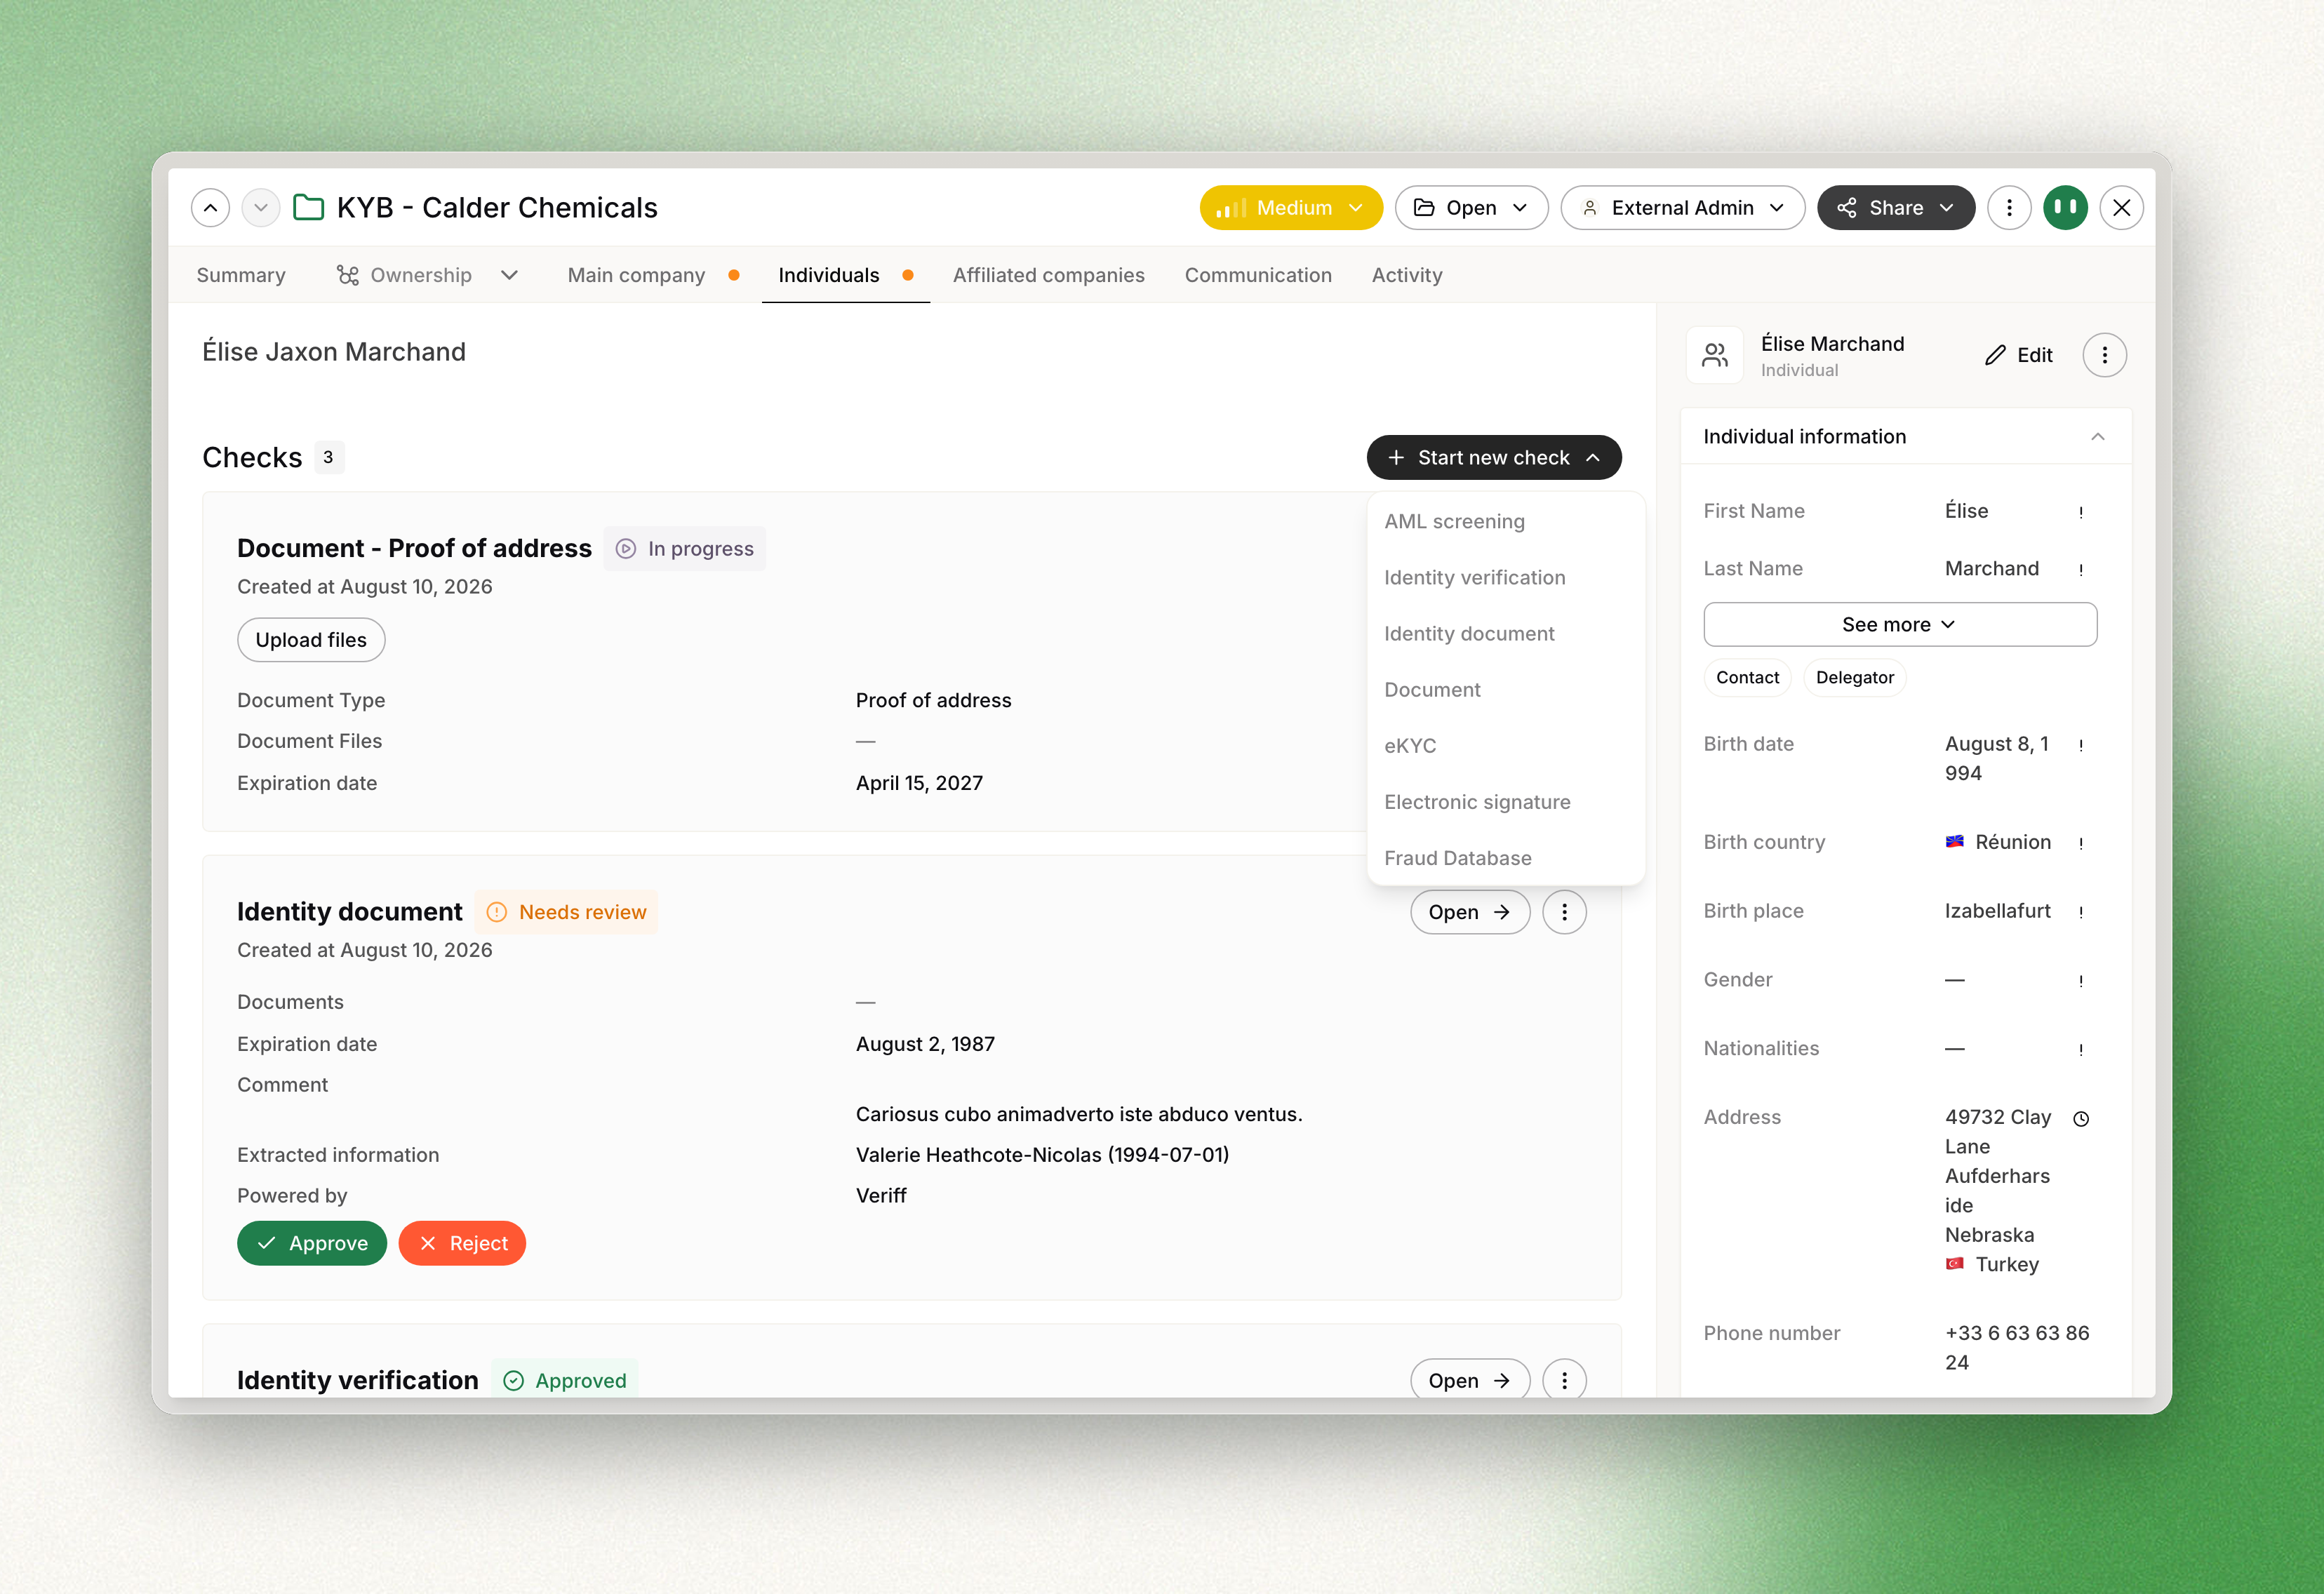Approve the Identity document check
This screenshot has width=2324, height=1594.
coord(312,1243)
